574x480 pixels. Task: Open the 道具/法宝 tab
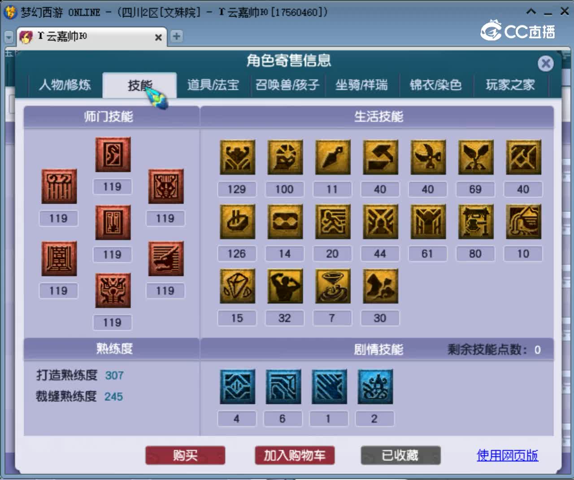point(213,85)
